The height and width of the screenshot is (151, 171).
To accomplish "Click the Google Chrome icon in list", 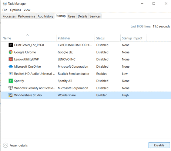I will click(11, 52).
